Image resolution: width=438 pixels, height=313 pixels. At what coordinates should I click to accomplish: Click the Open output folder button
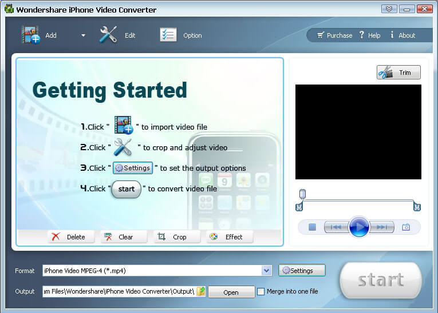(x=231, y=292)
